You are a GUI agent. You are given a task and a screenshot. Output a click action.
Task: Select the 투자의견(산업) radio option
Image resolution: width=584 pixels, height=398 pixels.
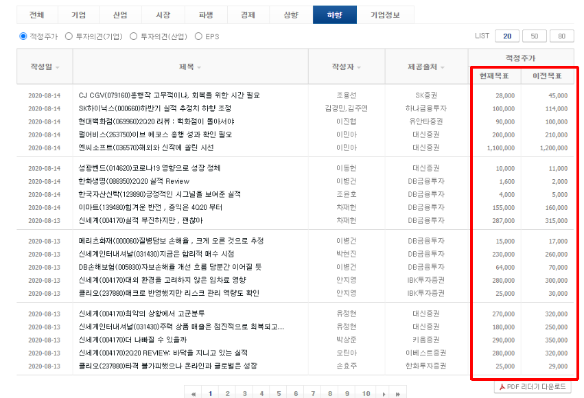click(x=133, y=36)
